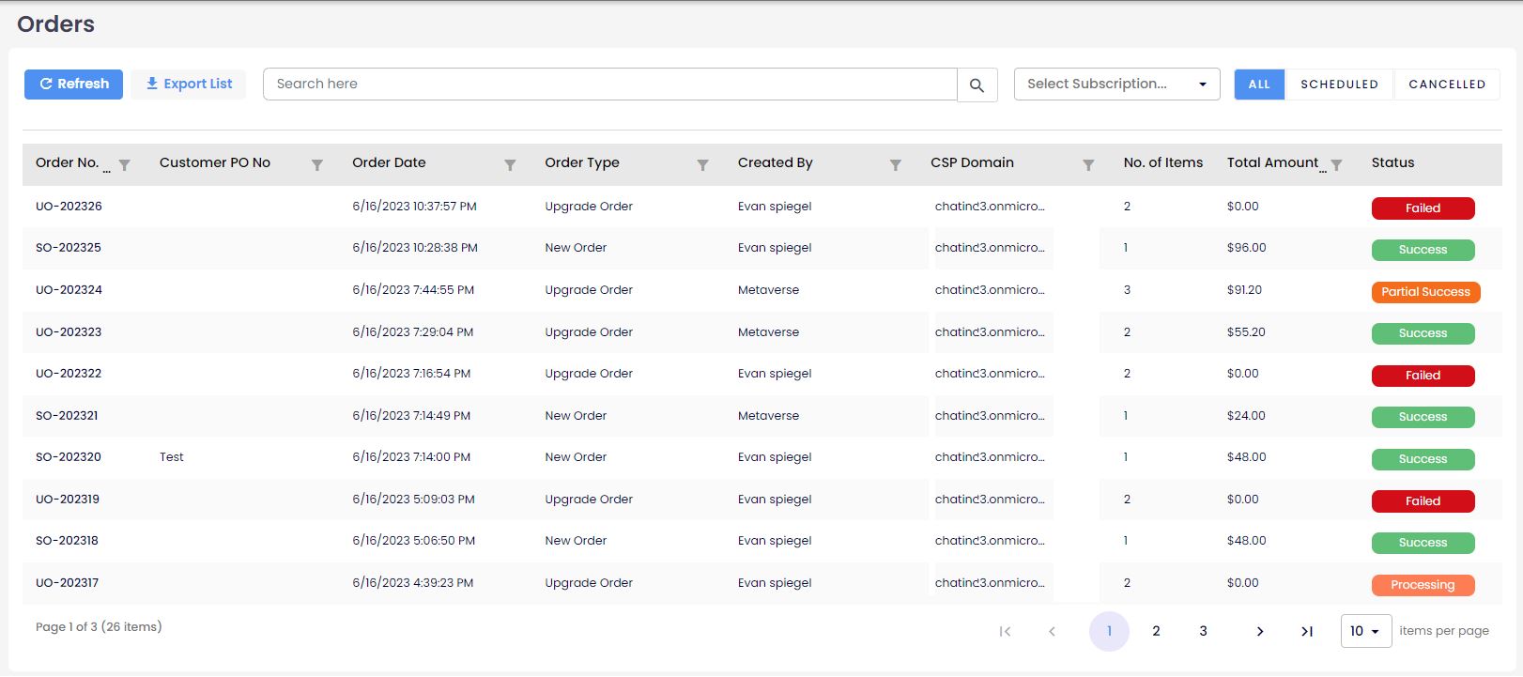Sort by Order No. column header
This screenshot has height=677, width=1523.
(x=67, y=162)
